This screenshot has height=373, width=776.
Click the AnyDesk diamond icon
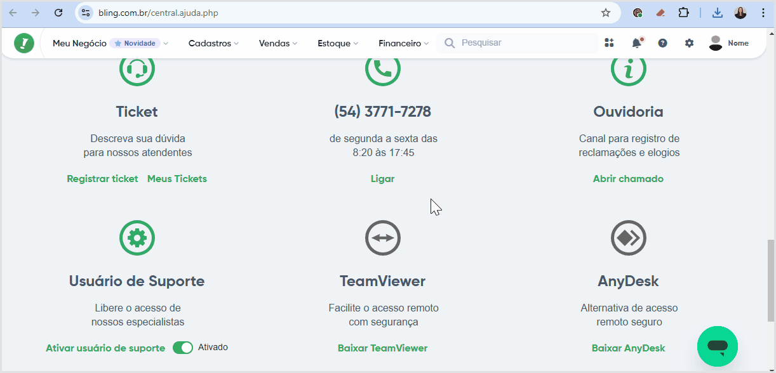[x=629, y=238]
